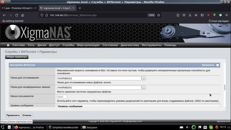Screen dimensions: 231x130
Task: Click the Отмена button
Action: point(27,115)
